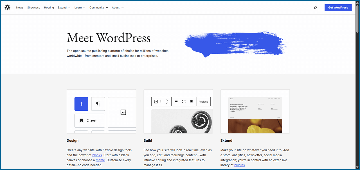The height and width of the screenshot is (170, 360).
Task: Go to the News page
Action: [20, 8]
